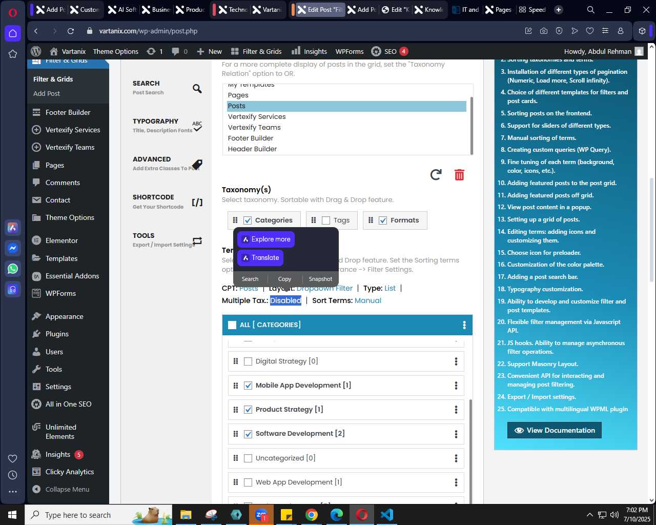Open the Howdy, Abdul Rehman account menu

[604, 51]
